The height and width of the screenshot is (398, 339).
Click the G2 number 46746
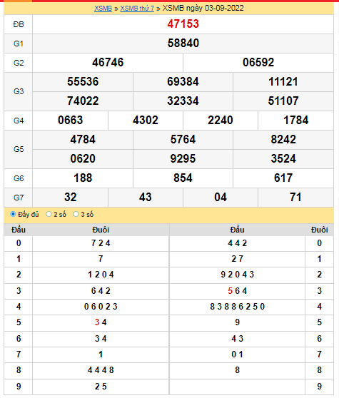click(x=108, y=63)
